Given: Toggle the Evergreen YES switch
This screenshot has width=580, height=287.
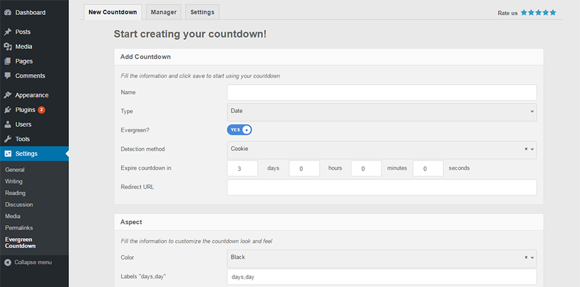Looking at the screenshot, I should click(x=239, y=130).
